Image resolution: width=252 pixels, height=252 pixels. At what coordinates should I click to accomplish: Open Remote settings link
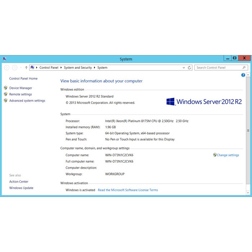click(21, 94)
